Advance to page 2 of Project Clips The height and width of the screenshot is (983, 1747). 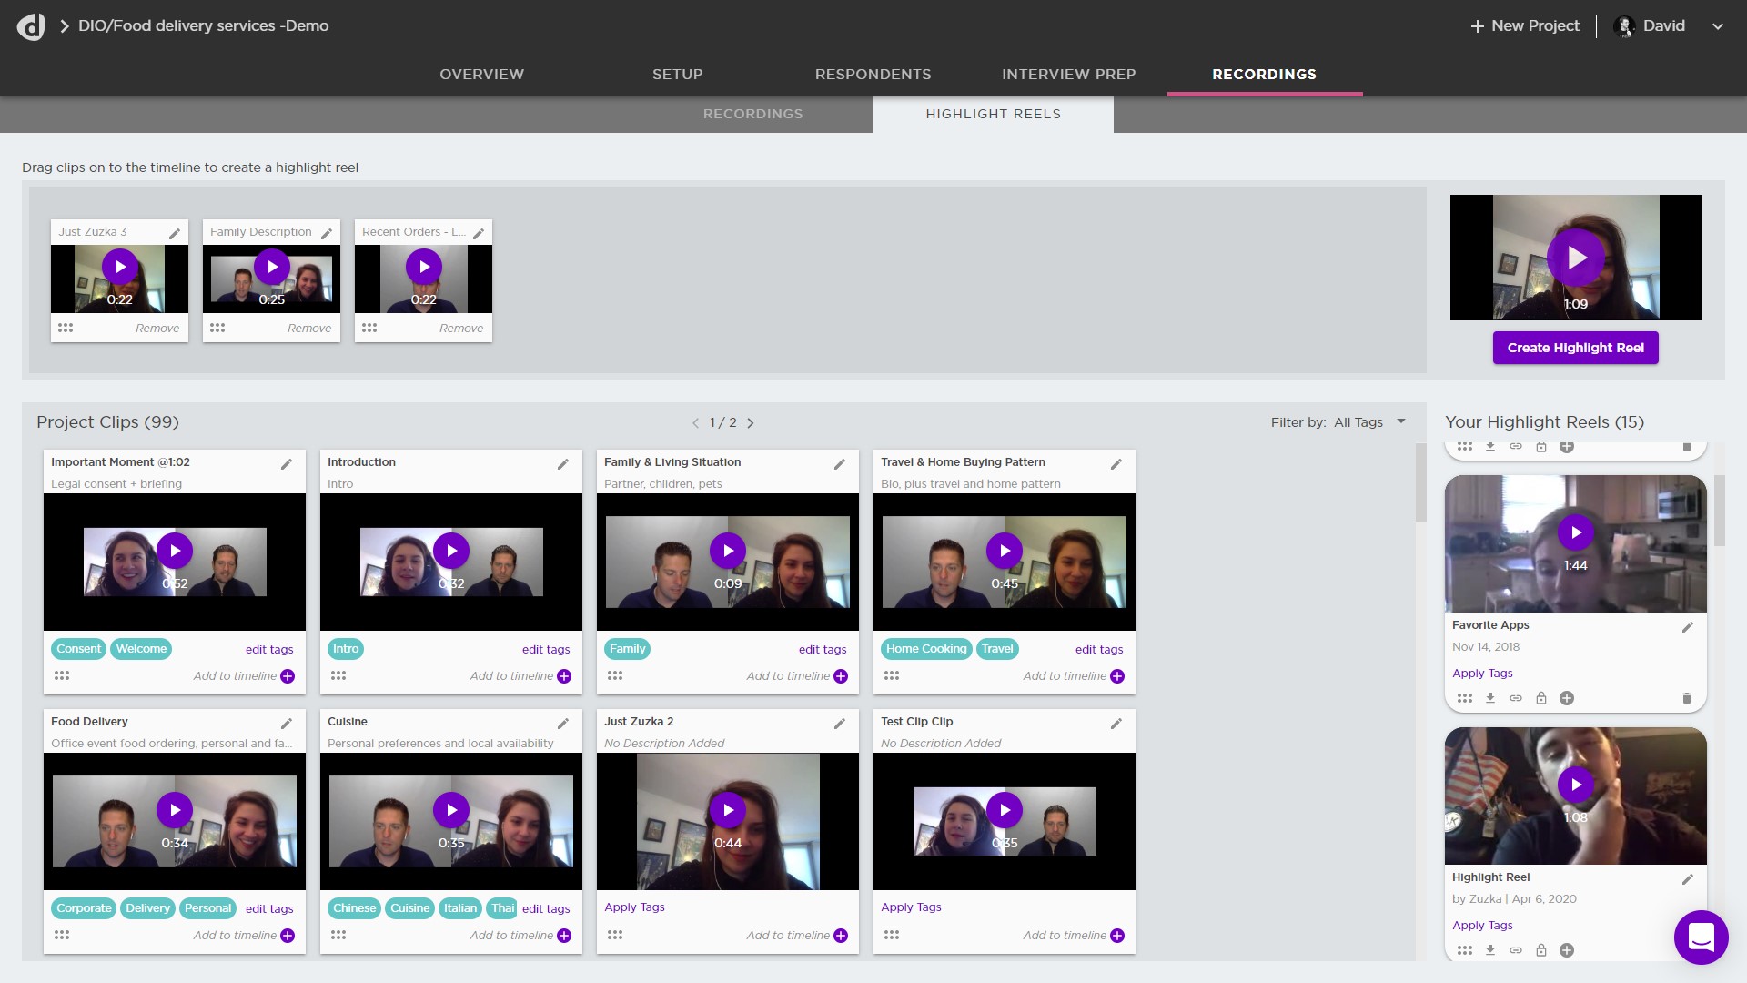pyautogui.click(x=752, y=422)
